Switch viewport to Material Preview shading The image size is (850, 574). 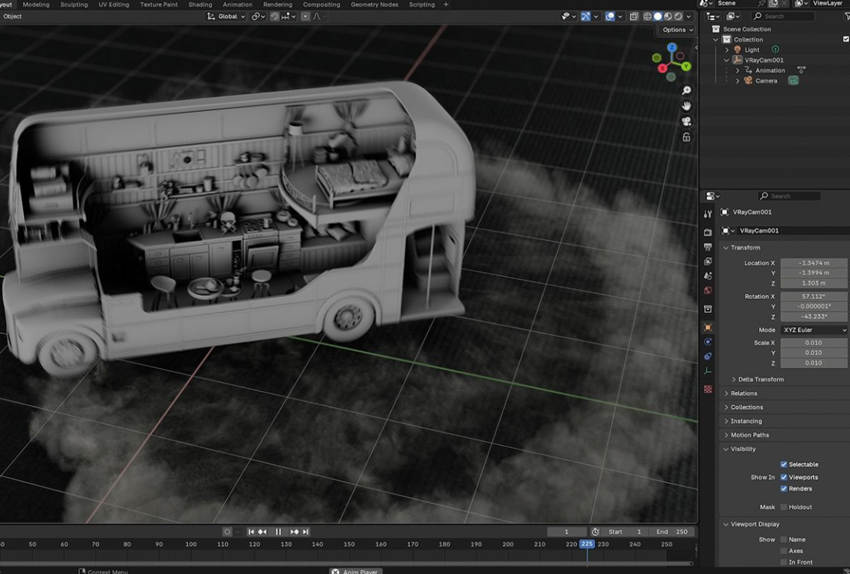(x=667, y=16)
